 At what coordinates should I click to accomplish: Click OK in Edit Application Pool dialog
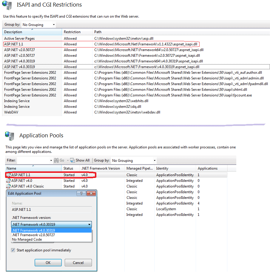pyautogui.click(x=48, y=262)
